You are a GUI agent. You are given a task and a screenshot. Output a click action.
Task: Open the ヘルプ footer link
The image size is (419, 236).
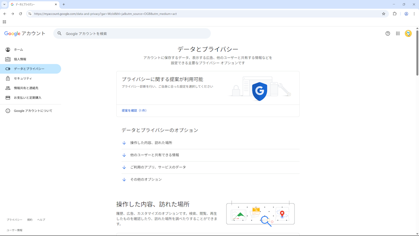41,220
